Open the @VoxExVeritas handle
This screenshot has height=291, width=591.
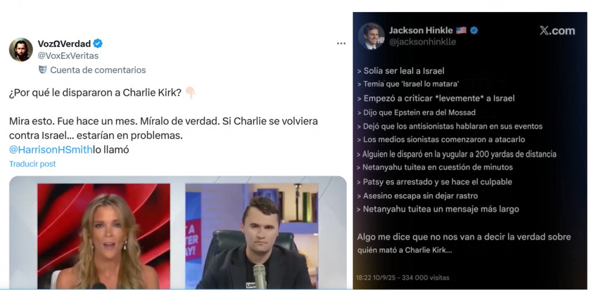pyautogui.click(x=68, y=56)
